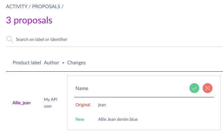Click the green New label
The image size is (223, 132).
[x=80, y=119]
